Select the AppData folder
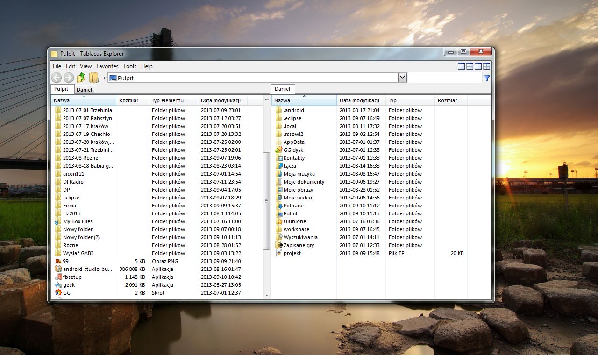This screenshot has height=355, width=598. [294, 142]
